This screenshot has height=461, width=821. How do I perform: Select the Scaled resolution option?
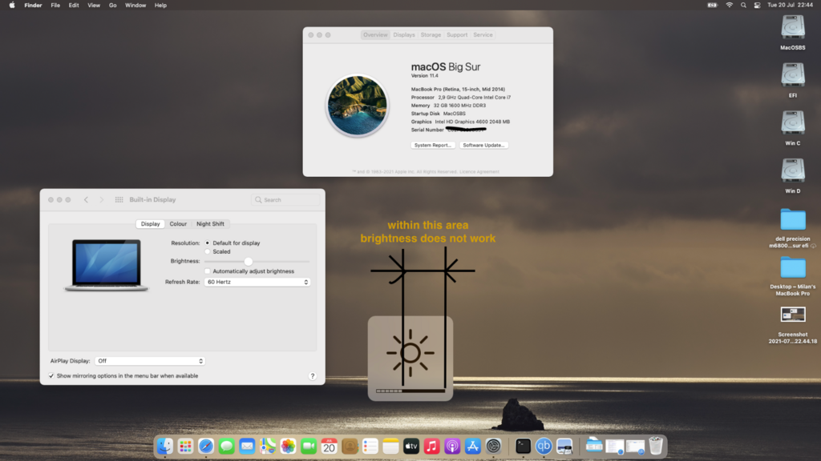(x=208, y=251)
